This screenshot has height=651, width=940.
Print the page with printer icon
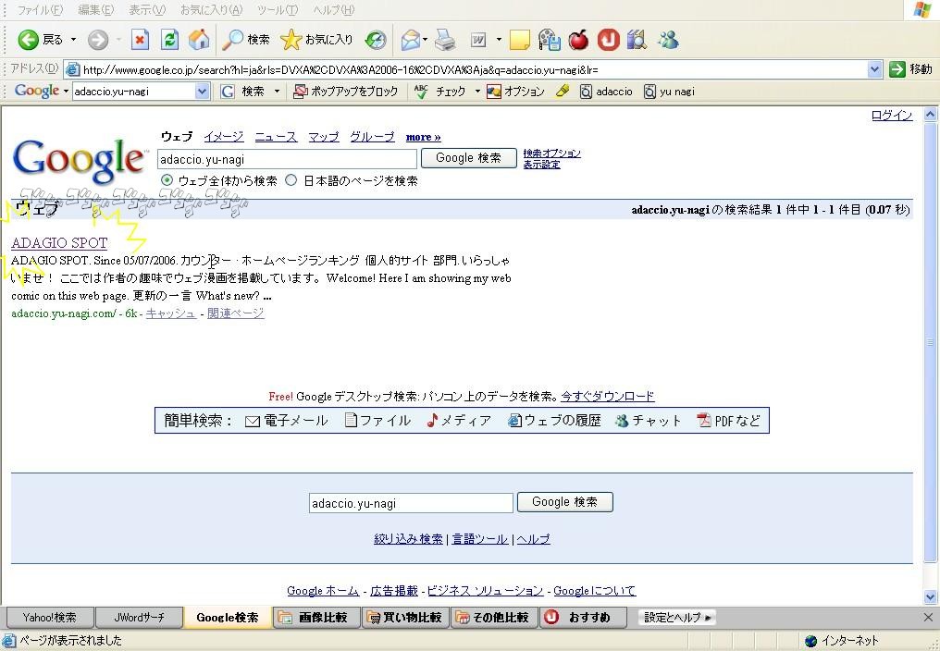click(445, 40)
